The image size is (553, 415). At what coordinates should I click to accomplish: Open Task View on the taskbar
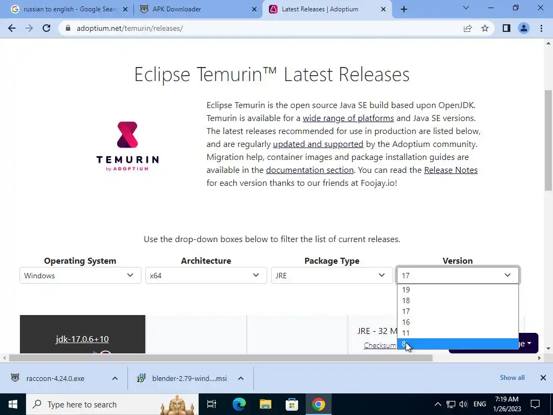point(212,404)
